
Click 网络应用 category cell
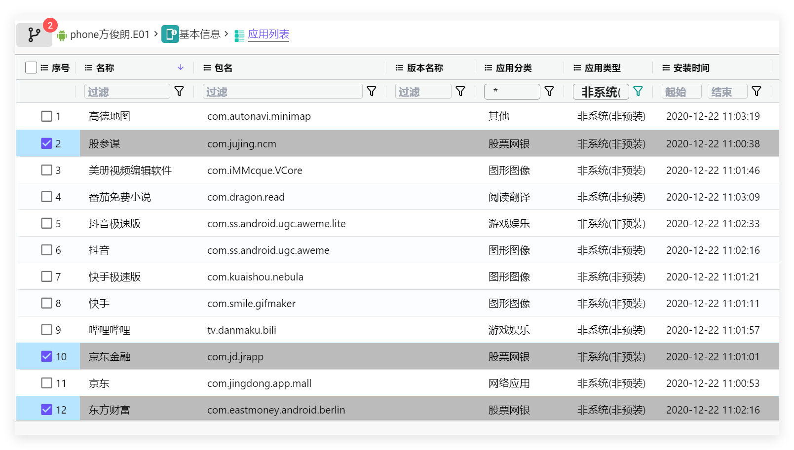click(x=509, y=383)
